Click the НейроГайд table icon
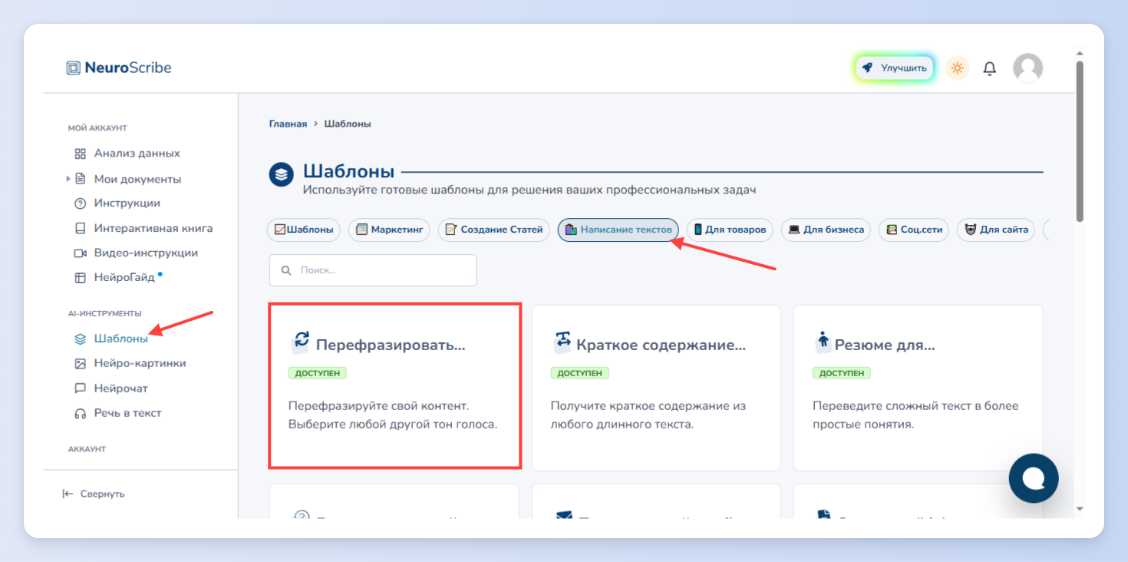 tap(80, 277)
